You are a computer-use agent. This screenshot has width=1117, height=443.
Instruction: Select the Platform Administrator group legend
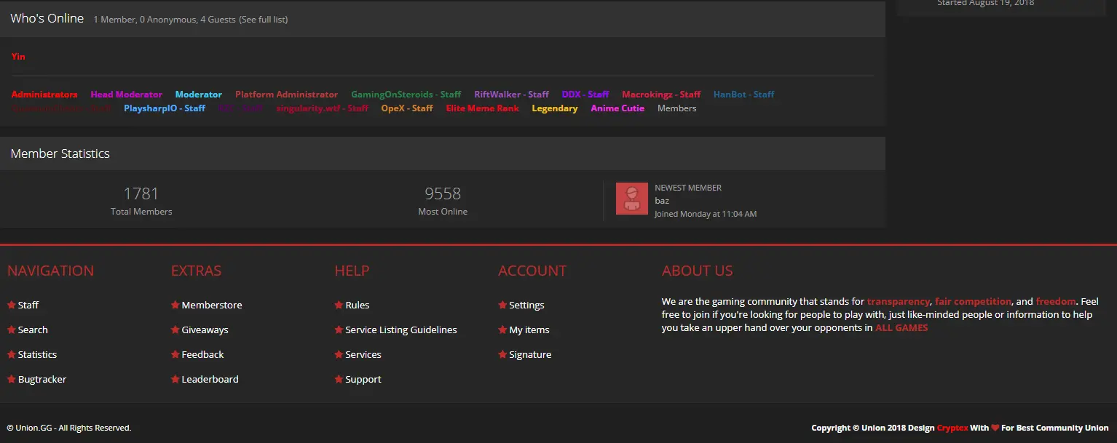click(286, 95)
